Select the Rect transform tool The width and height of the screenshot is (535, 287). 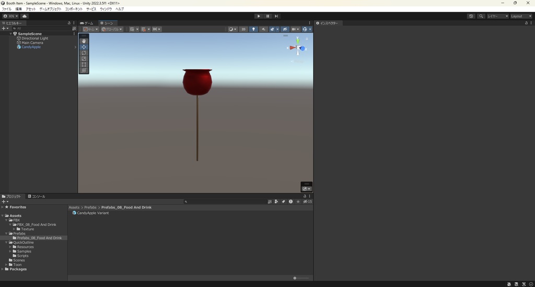coord(84,64)
